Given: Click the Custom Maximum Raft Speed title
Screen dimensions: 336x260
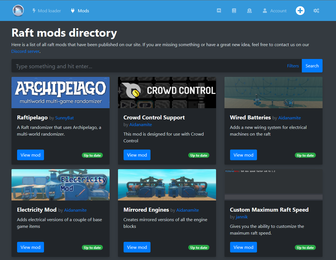Looking at the screenshot, I should pyautogui.click(x=269, y=210).
